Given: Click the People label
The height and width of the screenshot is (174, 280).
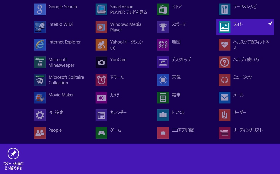Looking at the screenshot, I should coord(55,130).
